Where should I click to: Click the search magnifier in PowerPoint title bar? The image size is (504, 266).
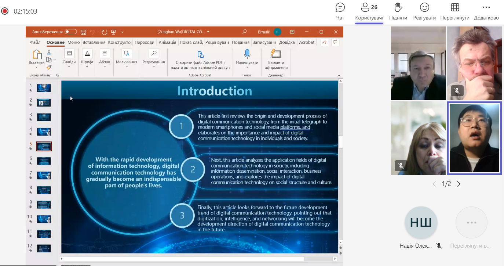(245, 32)
